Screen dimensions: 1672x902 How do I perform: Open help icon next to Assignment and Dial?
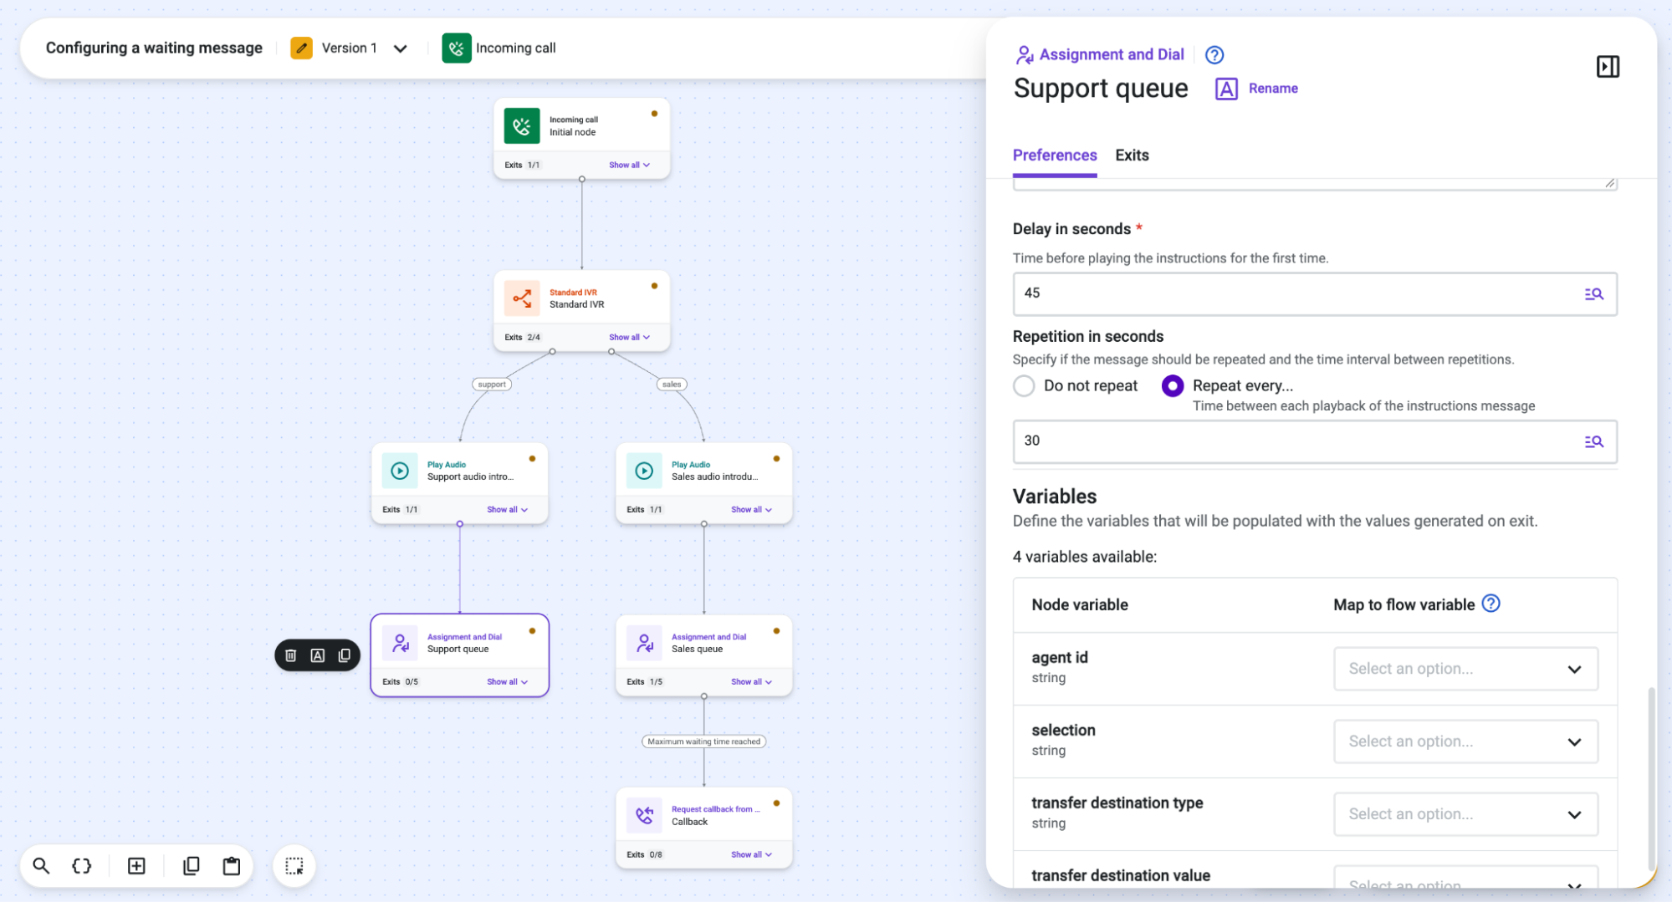pos(1214,55)
